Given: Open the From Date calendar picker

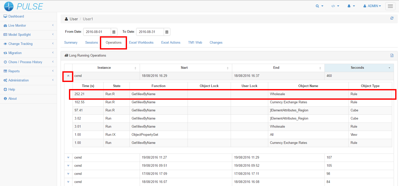Looking at the screenshot, I should coord(114,32).
